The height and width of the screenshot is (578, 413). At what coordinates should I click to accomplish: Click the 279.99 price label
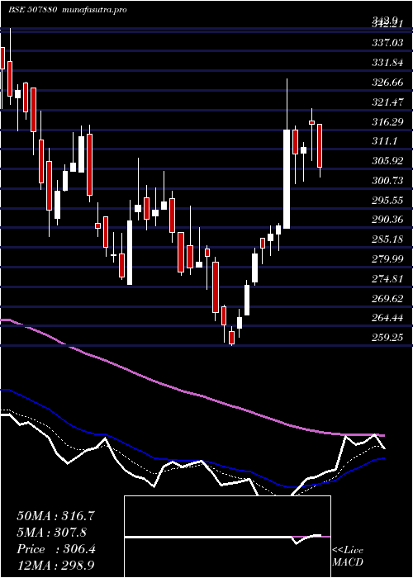click(x=387, y=259)
